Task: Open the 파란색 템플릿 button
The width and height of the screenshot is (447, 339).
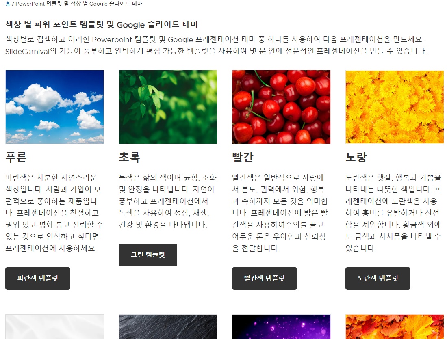Action: 37,279
